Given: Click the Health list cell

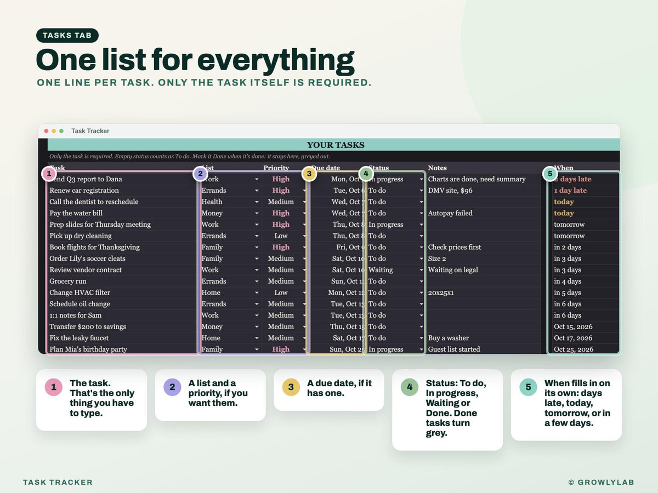Looking at the screenshot, I should [x=230, y=202].
